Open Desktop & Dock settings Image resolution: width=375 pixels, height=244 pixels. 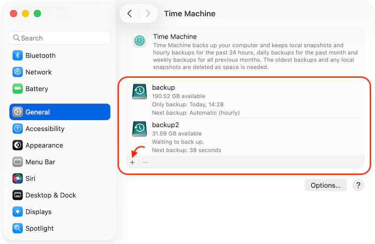click(x=60, y=195)
